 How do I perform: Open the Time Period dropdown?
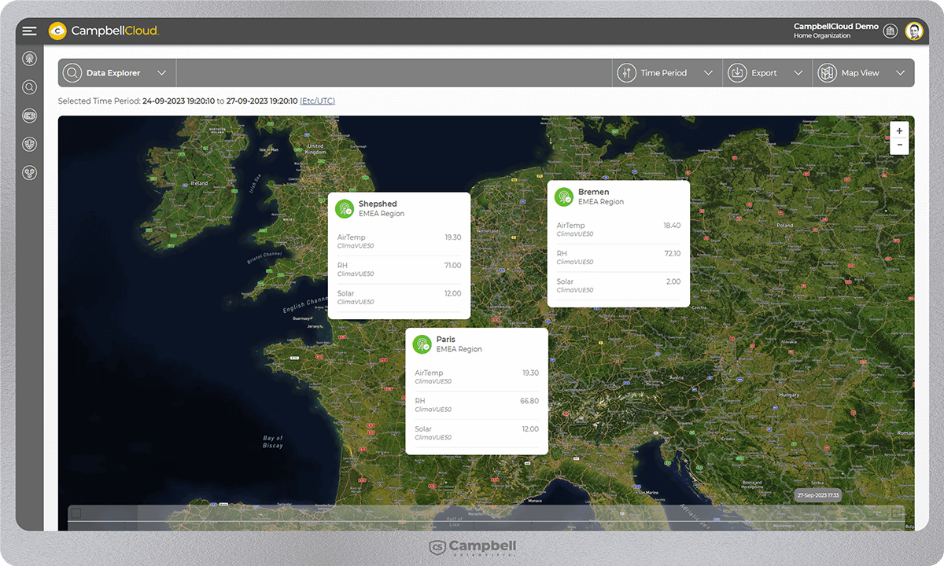click(x=666, y=73)
